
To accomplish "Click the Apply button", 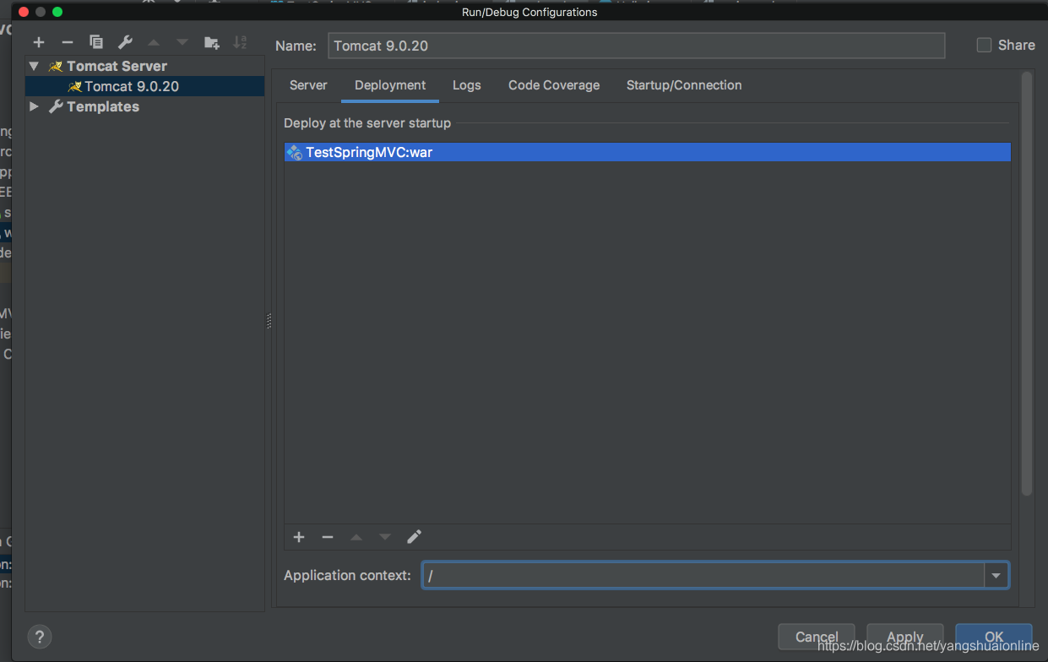I will point(905,637).
